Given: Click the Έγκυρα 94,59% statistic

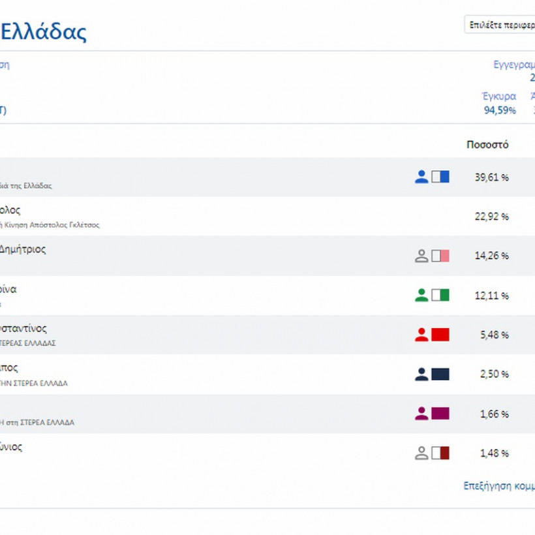Looking at the screenshot, I should [499, 104].
